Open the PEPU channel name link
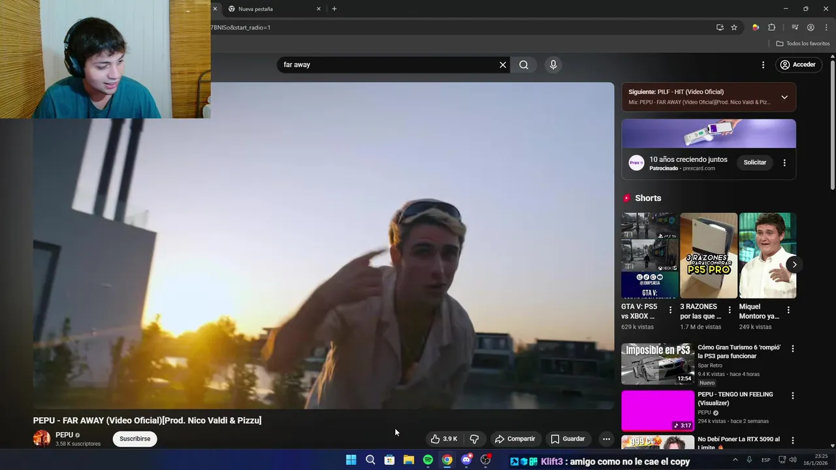Image resolution: width=836 pixels, height=470 pixels. click(x=64, y=435)
